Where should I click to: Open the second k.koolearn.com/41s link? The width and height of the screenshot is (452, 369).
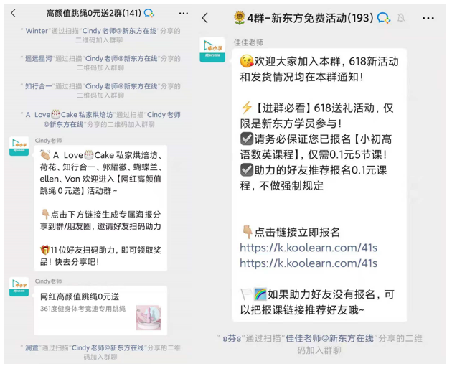[309, 263]
